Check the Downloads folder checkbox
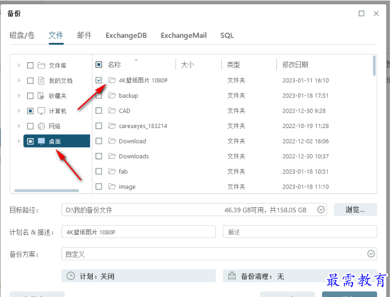391x297 pixels. pos(99,156)
